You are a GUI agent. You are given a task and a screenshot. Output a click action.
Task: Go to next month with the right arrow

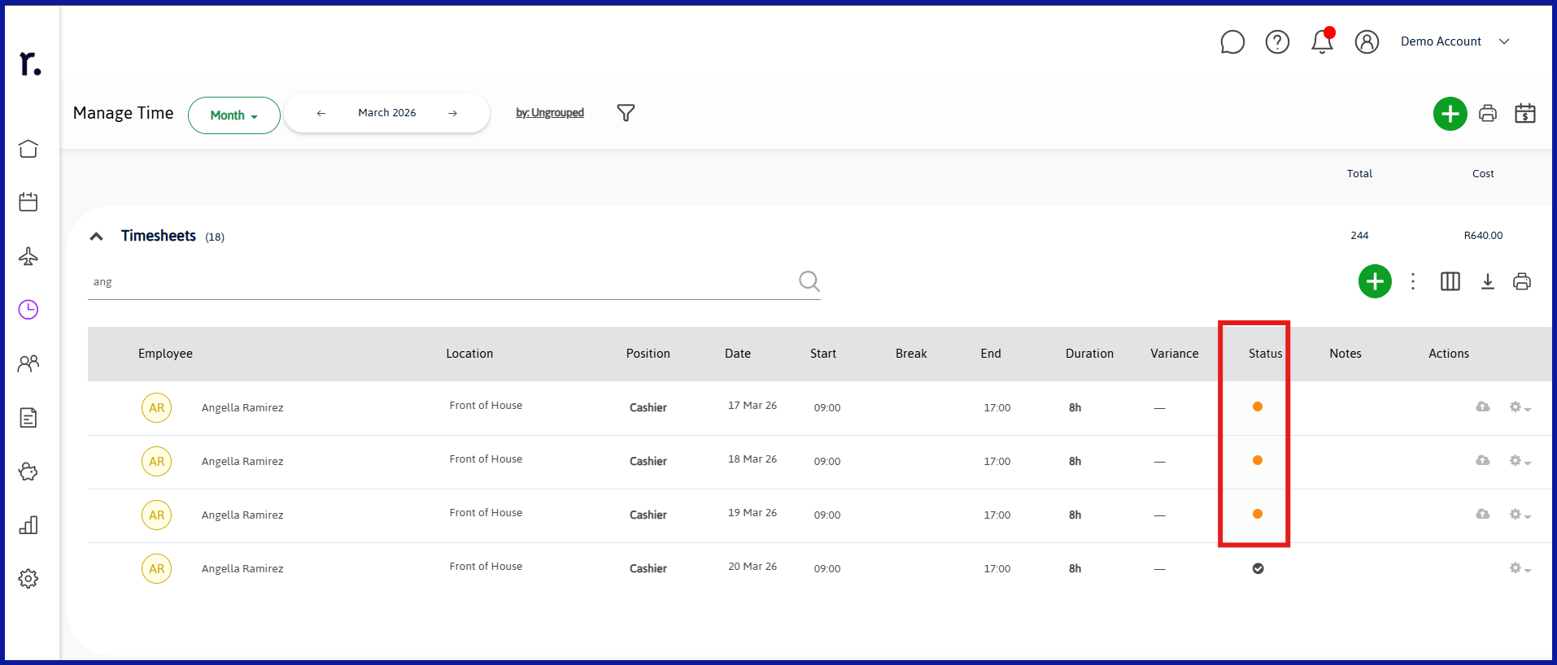pos(453,113)
